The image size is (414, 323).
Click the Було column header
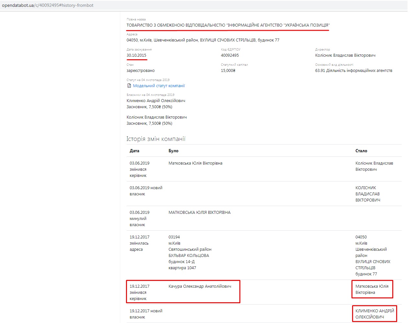pyautogui.click(x=173, y=151)
